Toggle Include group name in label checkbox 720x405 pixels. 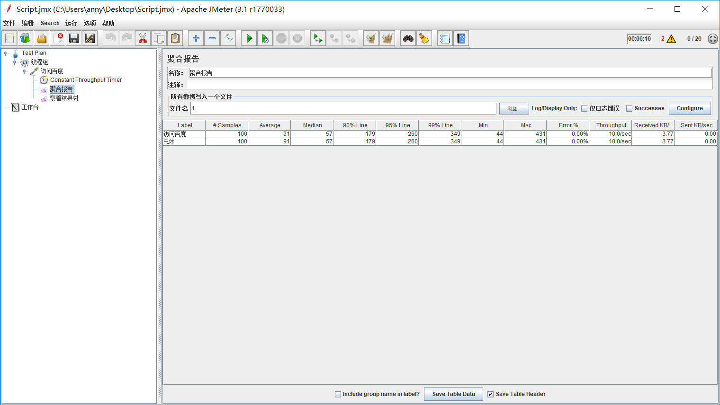tap(338, 394)
